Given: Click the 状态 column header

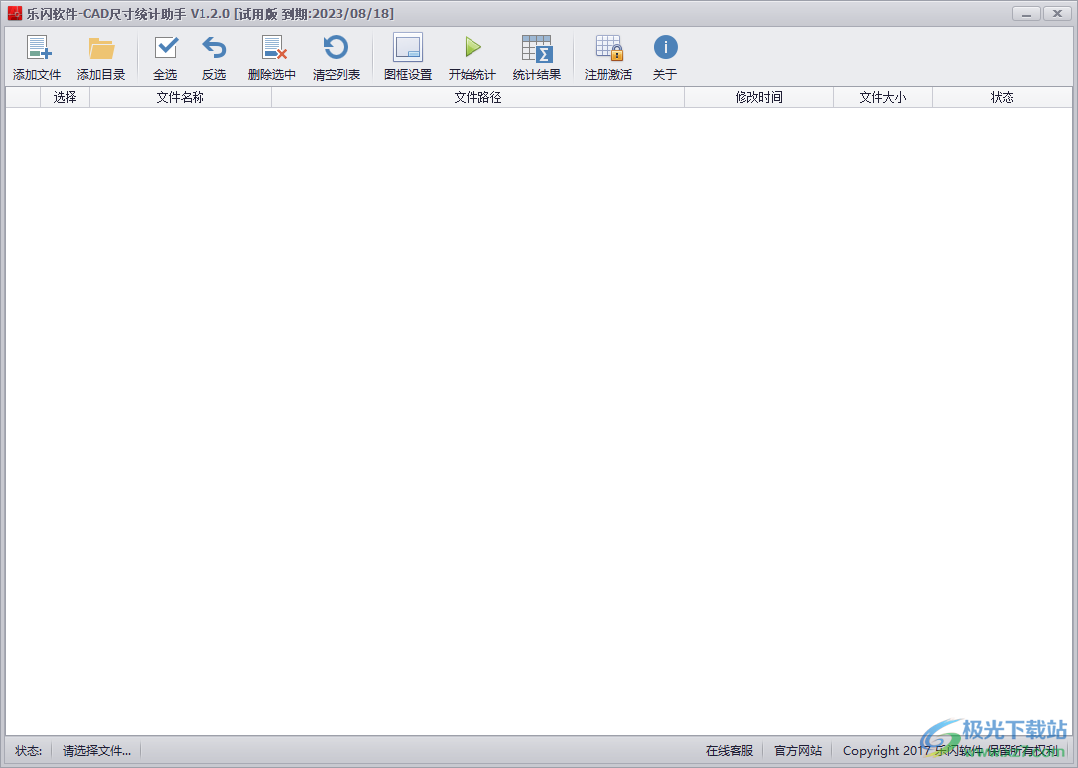Looking at the screenshot, I should (x=1003, y=97).
